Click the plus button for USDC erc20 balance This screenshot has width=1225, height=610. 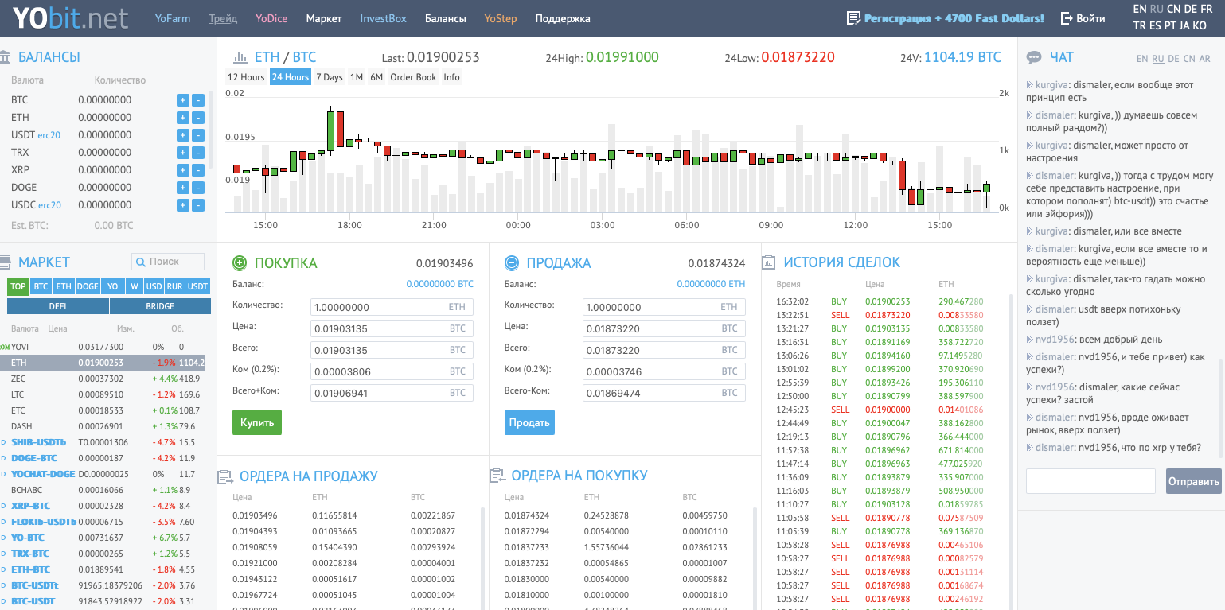pyautogui.click(x=182, y=205)
